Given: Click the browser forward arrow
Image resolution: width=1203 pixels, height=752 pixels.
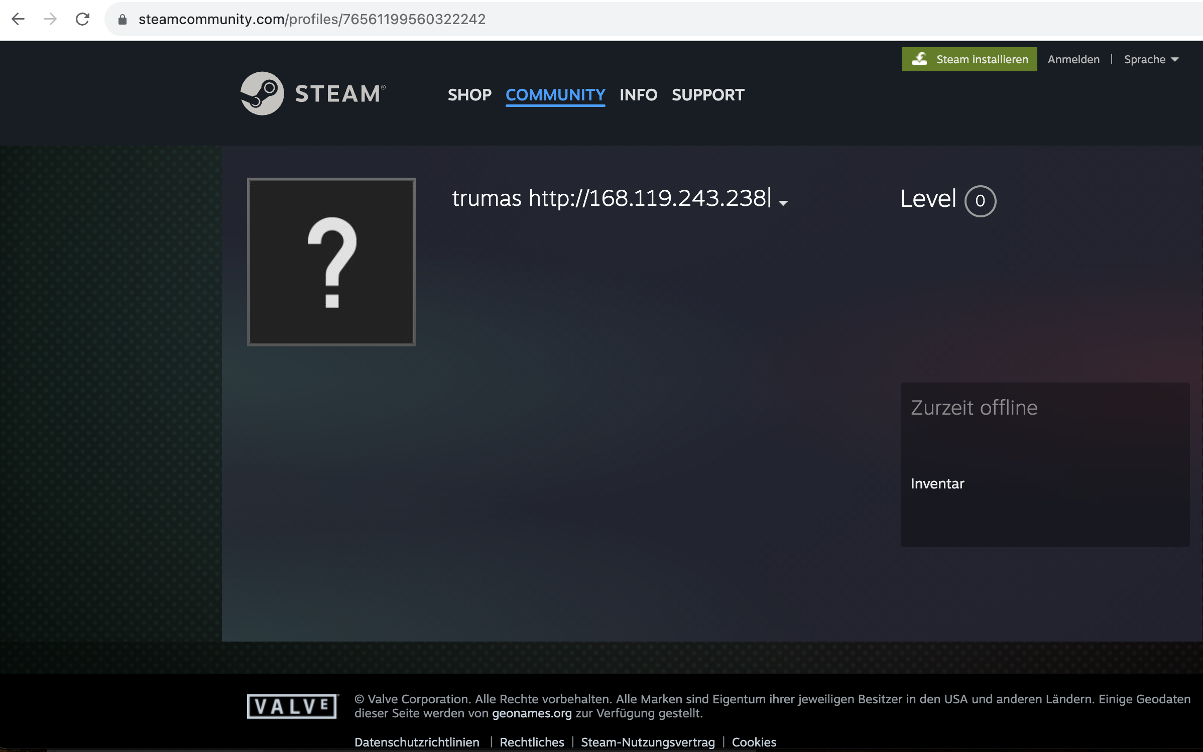Looking at the screenshot, I should coord(50,19).
